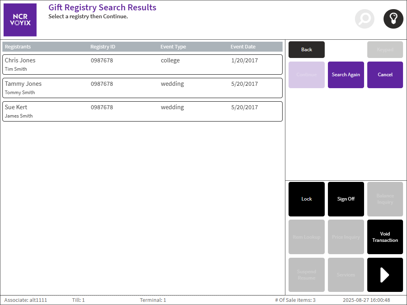Open the Services menu button
Viewport: 407px width, 305px height.
pyautogui.click(x=346, y=275)
